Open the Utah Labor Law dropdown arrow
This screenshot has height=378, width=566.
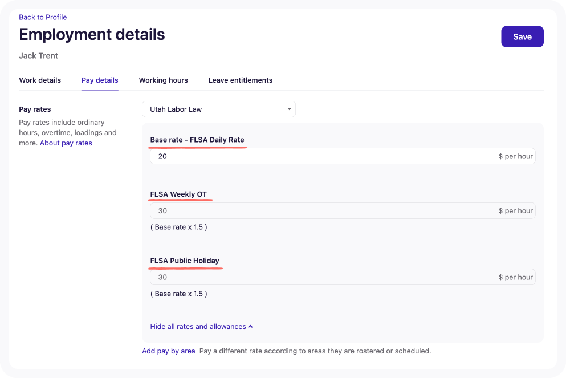(290, 109)
